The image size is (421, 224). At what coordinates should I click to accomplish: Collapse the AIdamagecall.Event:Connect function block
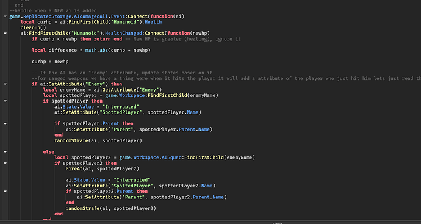[x=5, y=16]
